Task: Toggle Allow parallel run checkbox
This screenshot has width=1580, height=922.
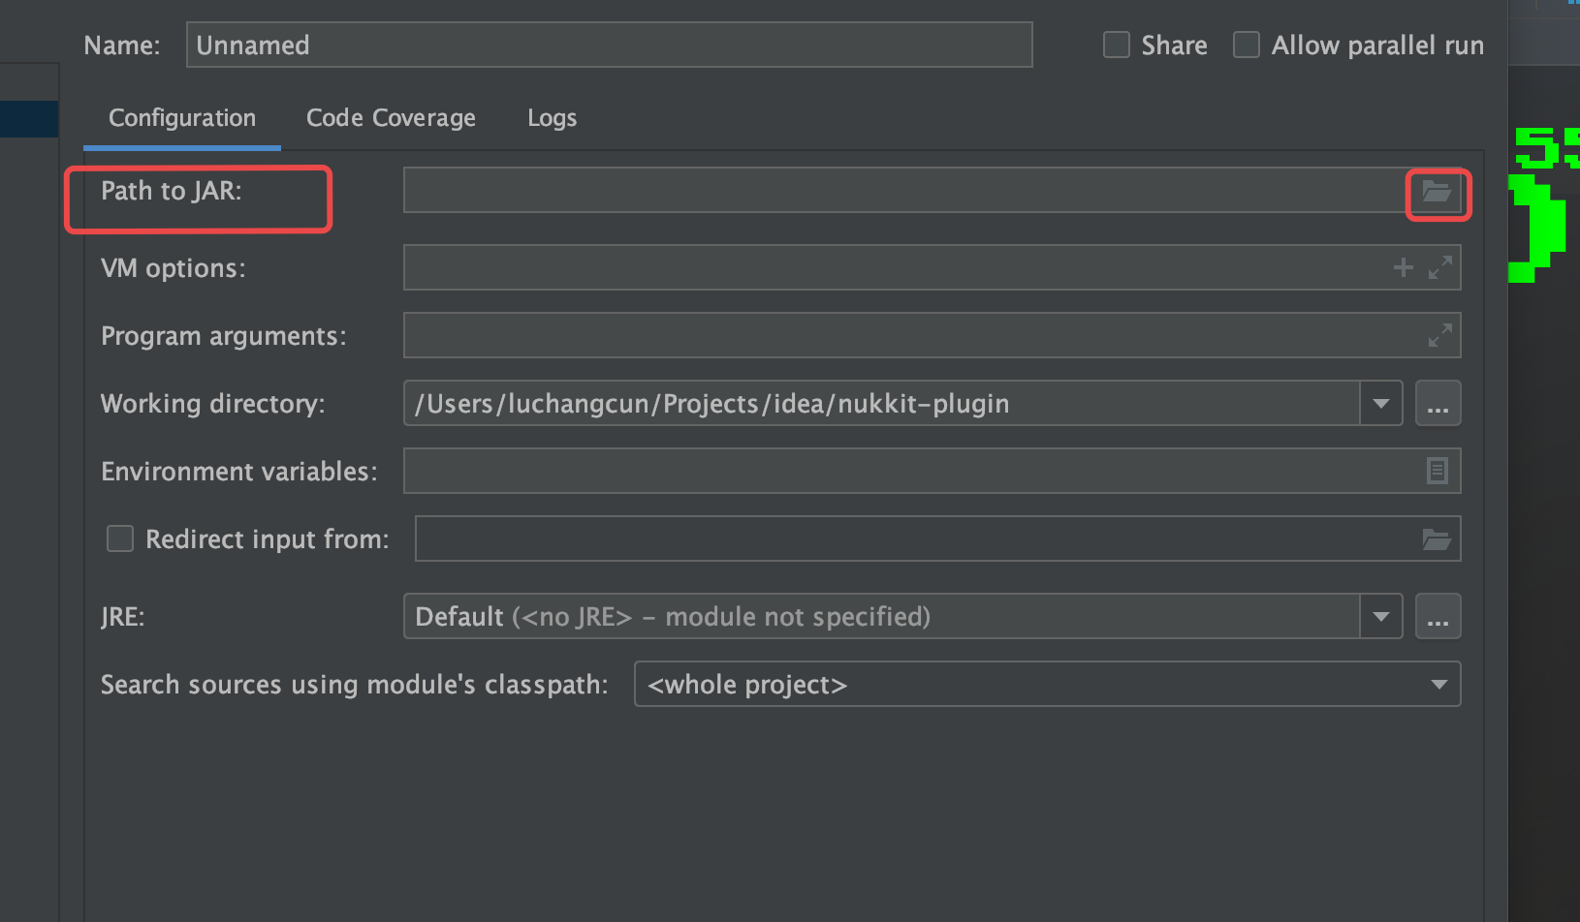Action: (1247, 46)
